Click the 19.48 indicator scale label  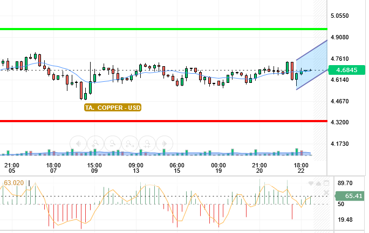coord(345,220)
